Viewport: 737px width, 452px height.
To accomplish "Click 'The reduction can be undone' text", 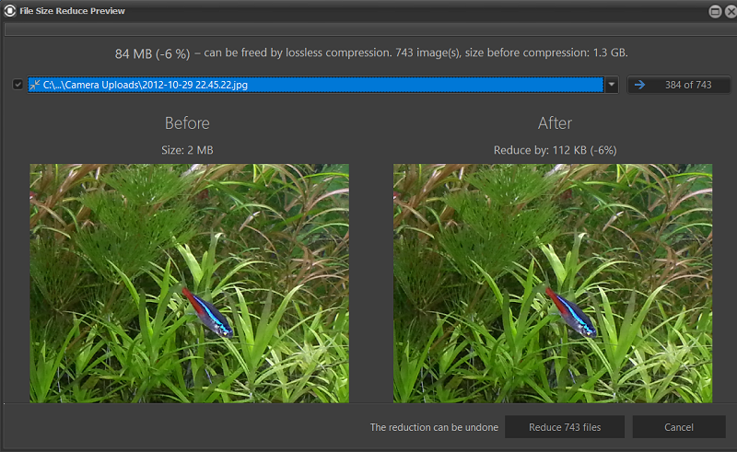I will click(x=434, y=427).
